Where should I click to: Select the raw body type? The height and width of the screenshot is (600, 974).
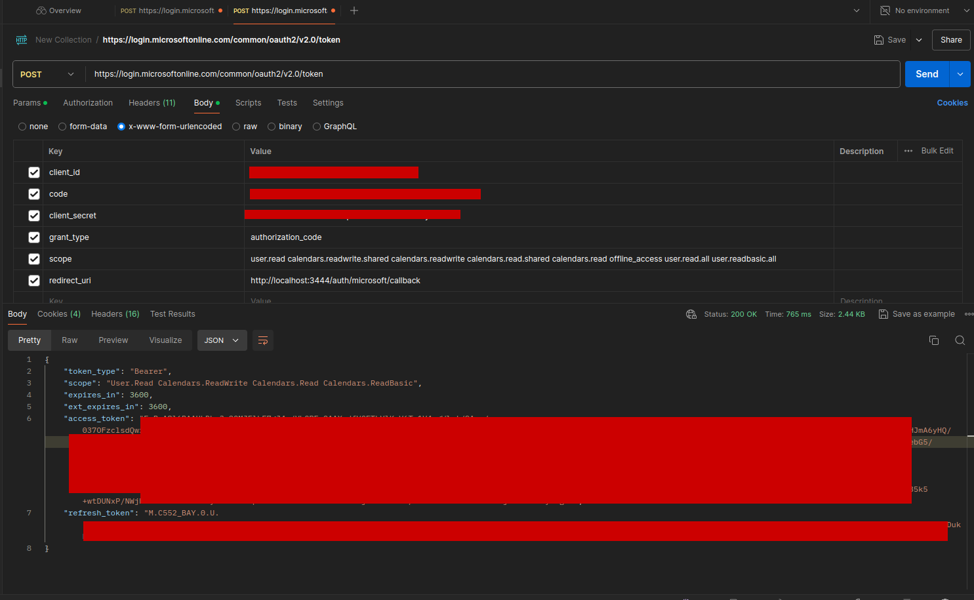click(x=236, y=127)
